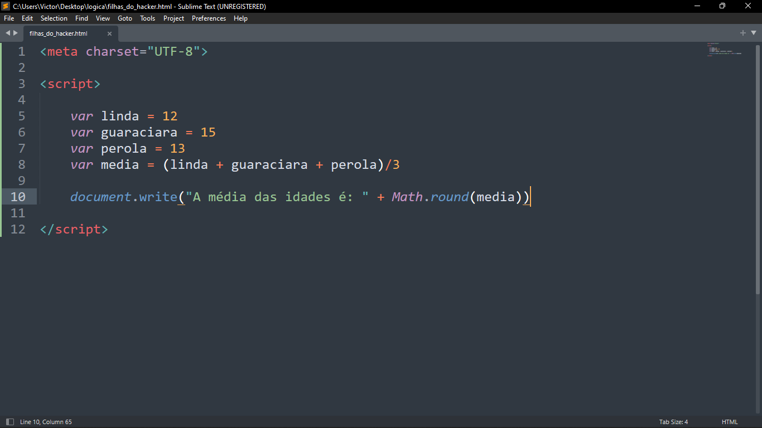Image resolution: width=762 pixels, height=428 pixels.
Task: Open the Edit menu
Action: click(27, 18)
